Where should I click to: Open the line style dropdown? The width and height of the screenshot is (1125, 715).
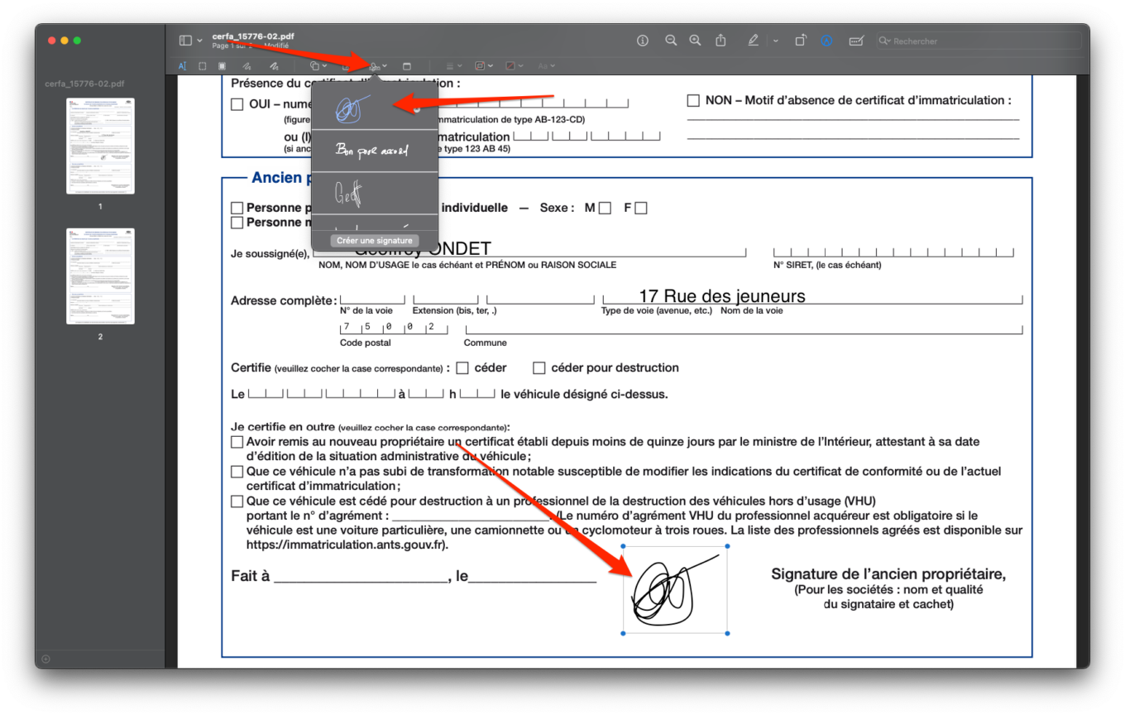453,65
